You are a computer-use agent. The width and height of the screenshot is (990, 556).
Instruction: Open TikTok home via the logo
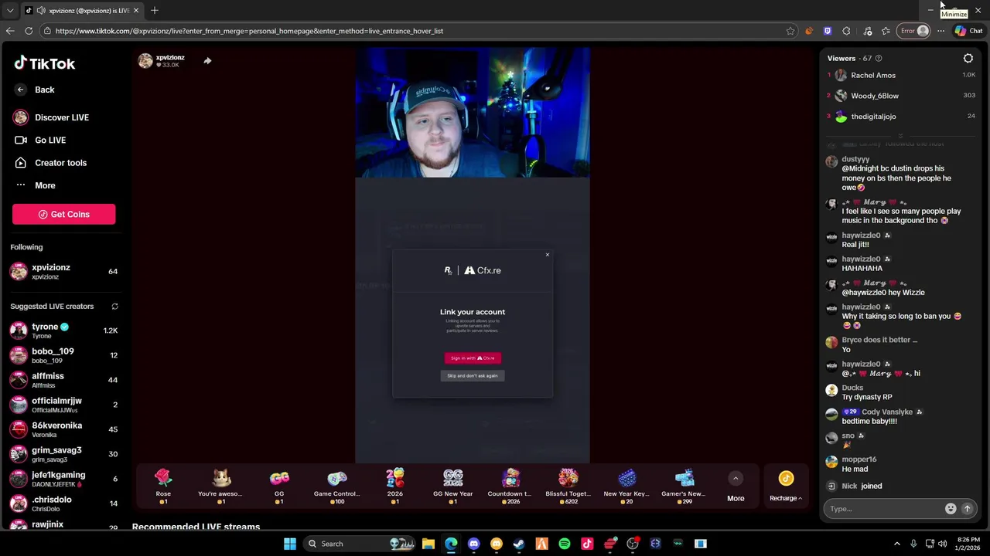click(x=44, y=63)
